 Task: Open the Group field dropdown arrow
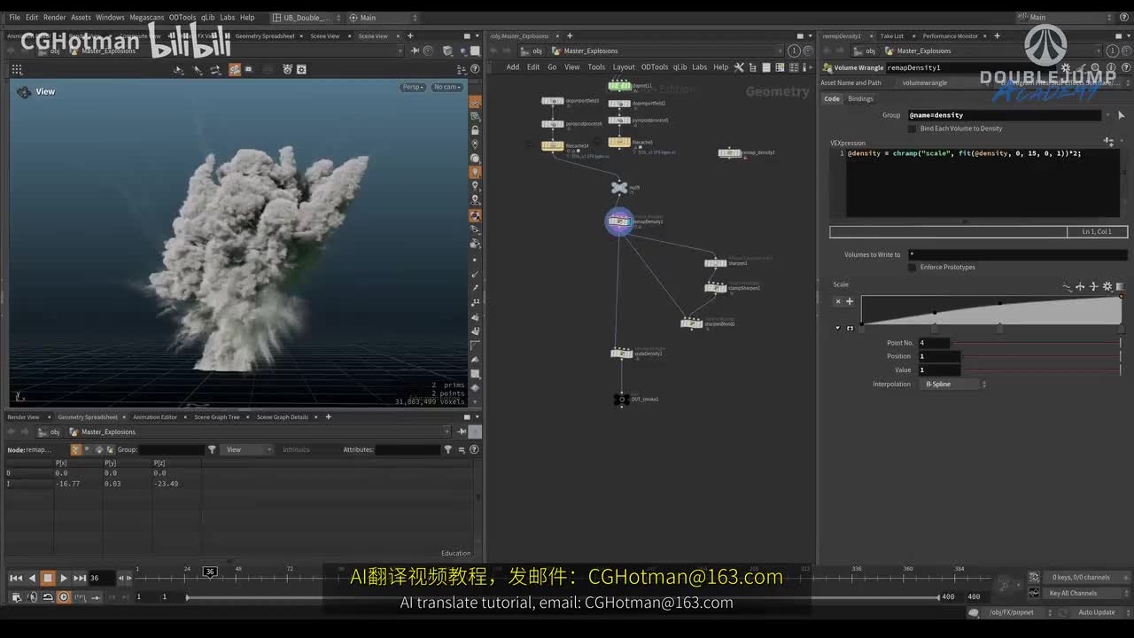click(x=1107, y=115)
